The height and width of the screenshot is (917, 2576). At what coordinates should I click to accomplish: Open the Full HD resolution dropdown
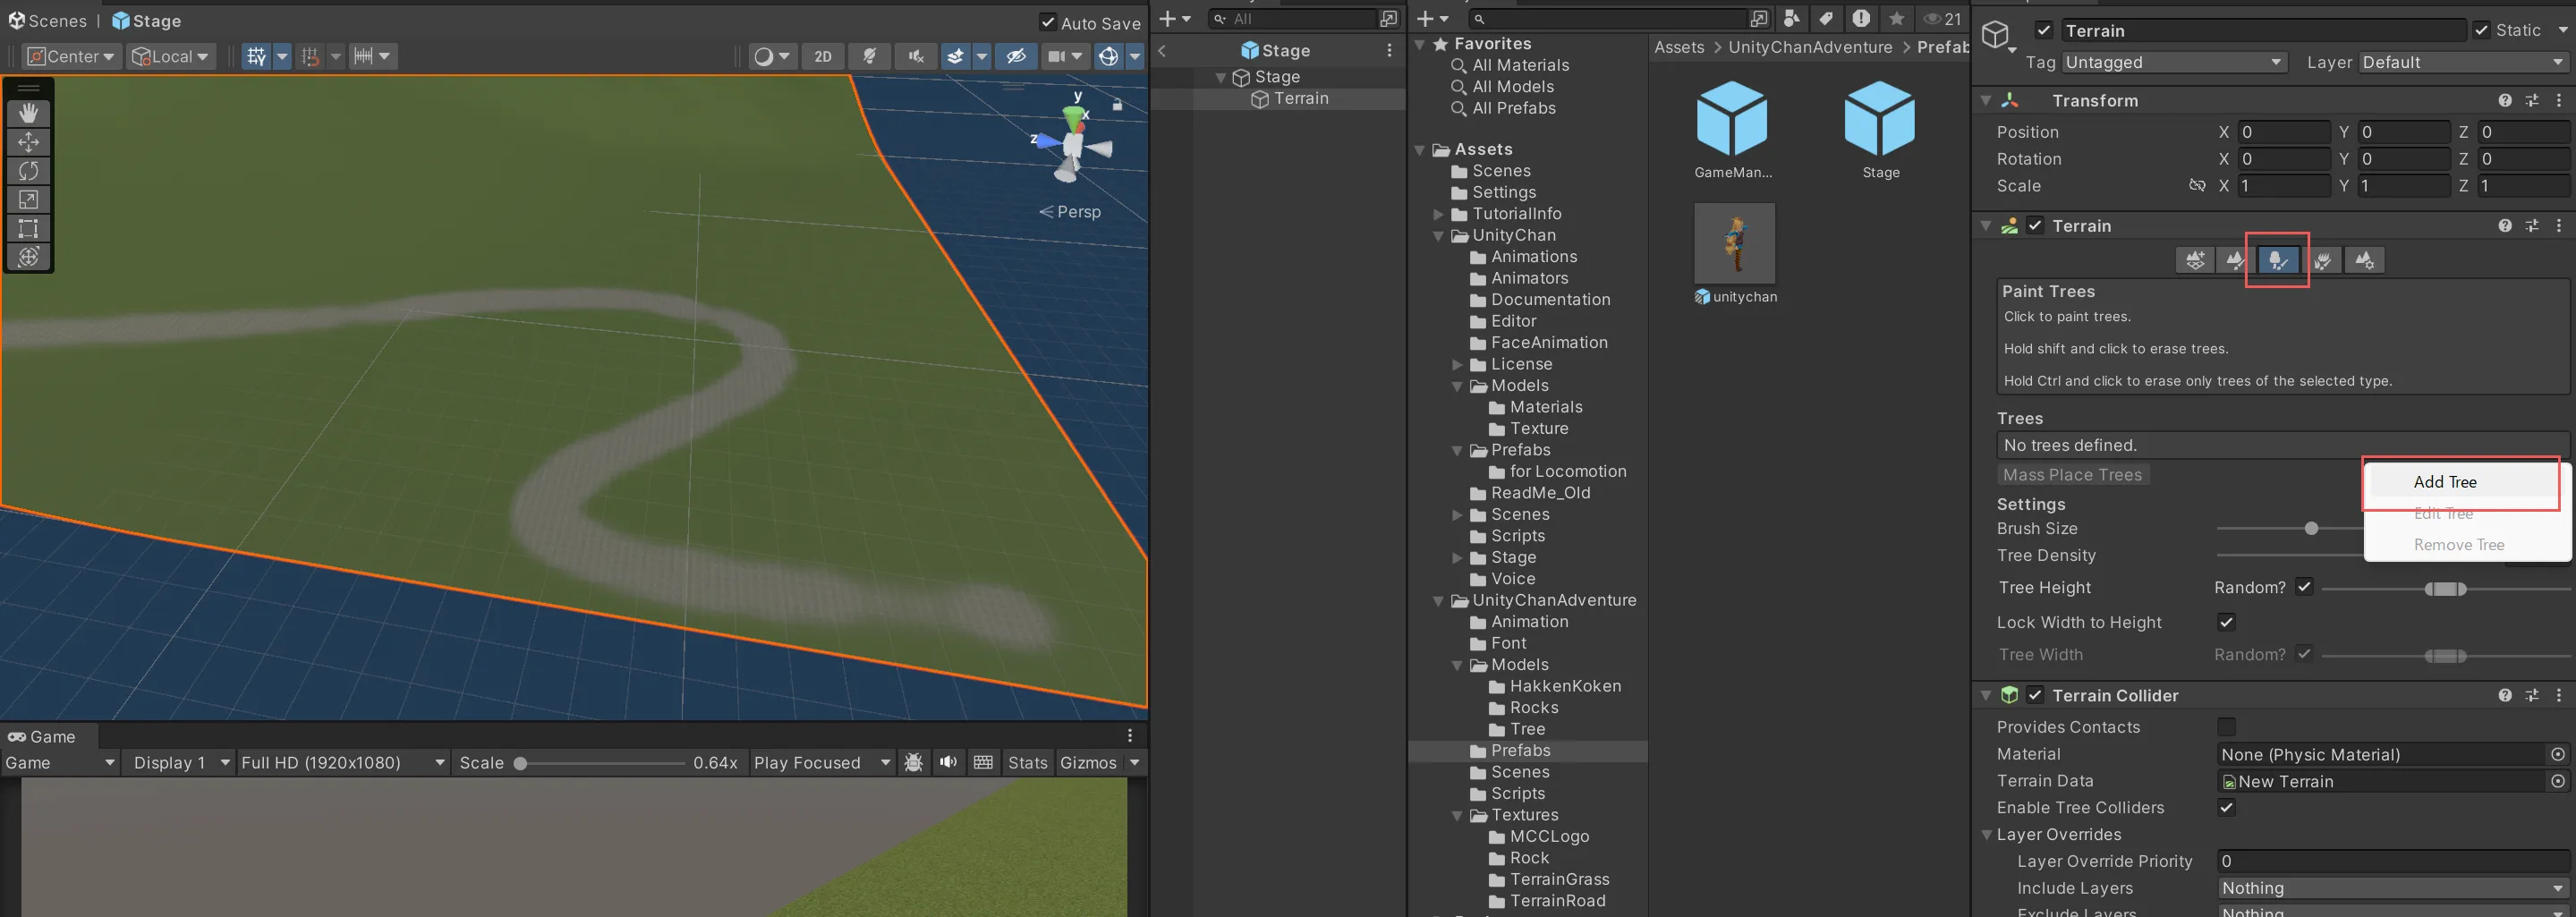[x=342, y=763]
